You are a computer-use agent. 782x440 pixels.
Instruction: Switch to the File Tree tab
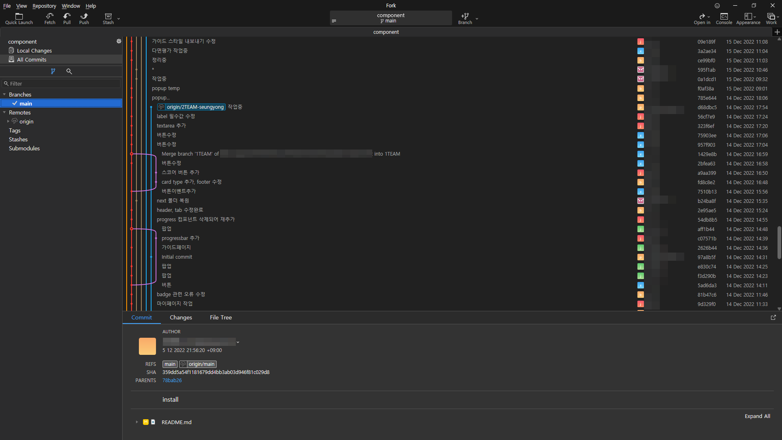click(x=221, y=317)
